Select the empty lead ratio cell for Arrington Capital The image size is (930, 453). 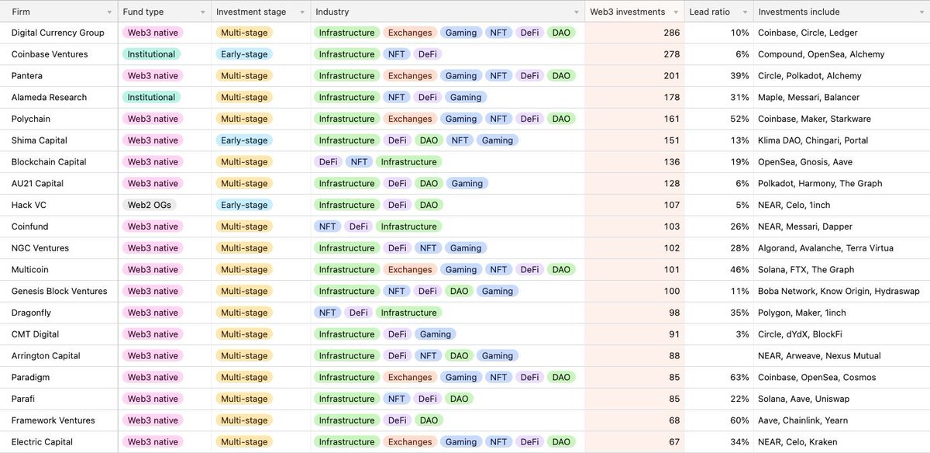coord(719,356)
